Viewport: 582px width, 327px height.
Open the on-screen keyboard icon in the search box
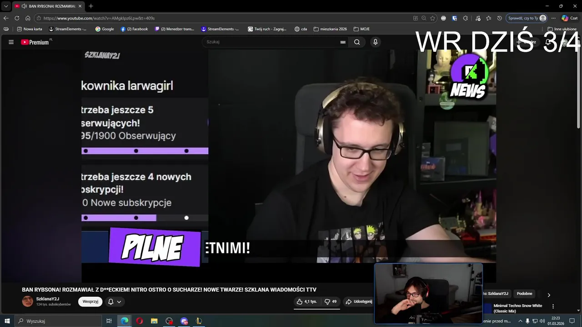coord(343,42)
